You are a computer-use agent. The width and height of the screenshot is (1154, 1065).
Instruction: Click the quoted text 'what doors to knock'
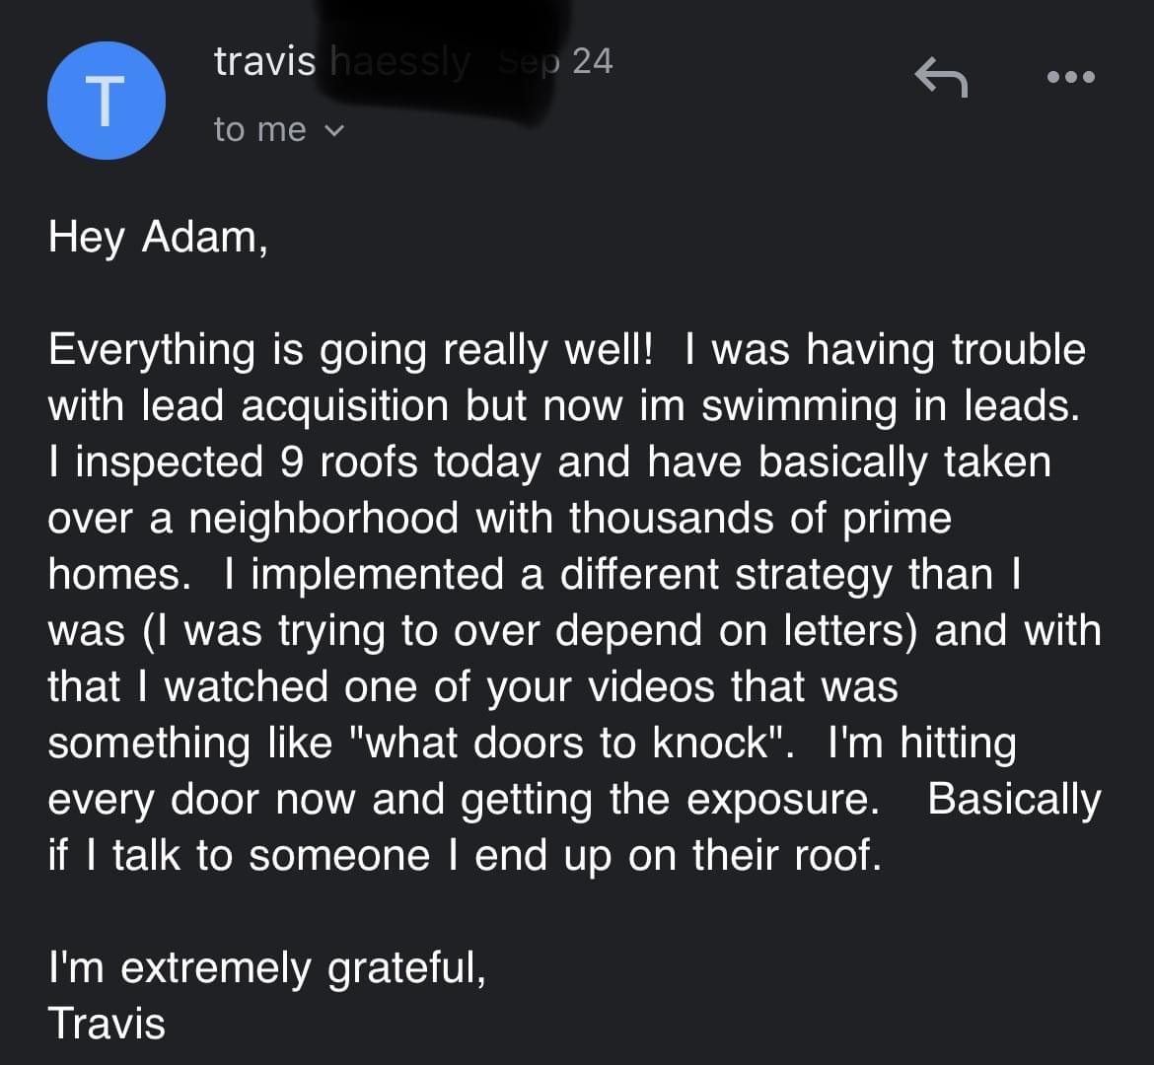coord(566,742)
